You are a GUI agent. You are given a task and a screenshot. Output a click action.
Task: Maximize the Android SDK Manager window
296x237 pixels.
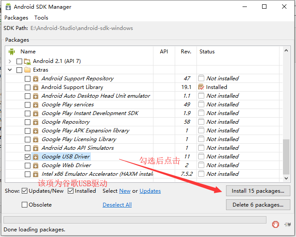pyautogui.click(x=264, y=7)
